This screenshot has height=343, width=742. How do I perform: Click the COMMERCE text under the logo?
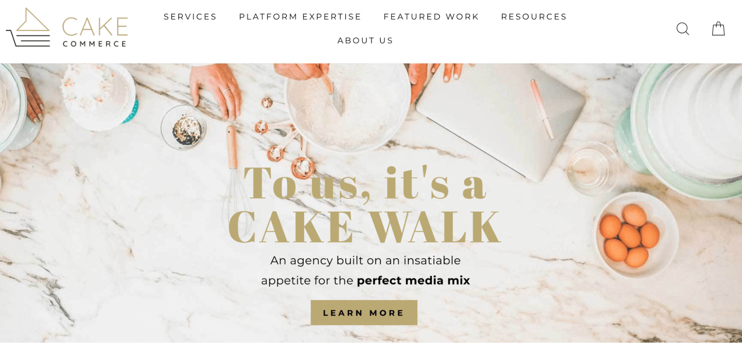[95, 44]
